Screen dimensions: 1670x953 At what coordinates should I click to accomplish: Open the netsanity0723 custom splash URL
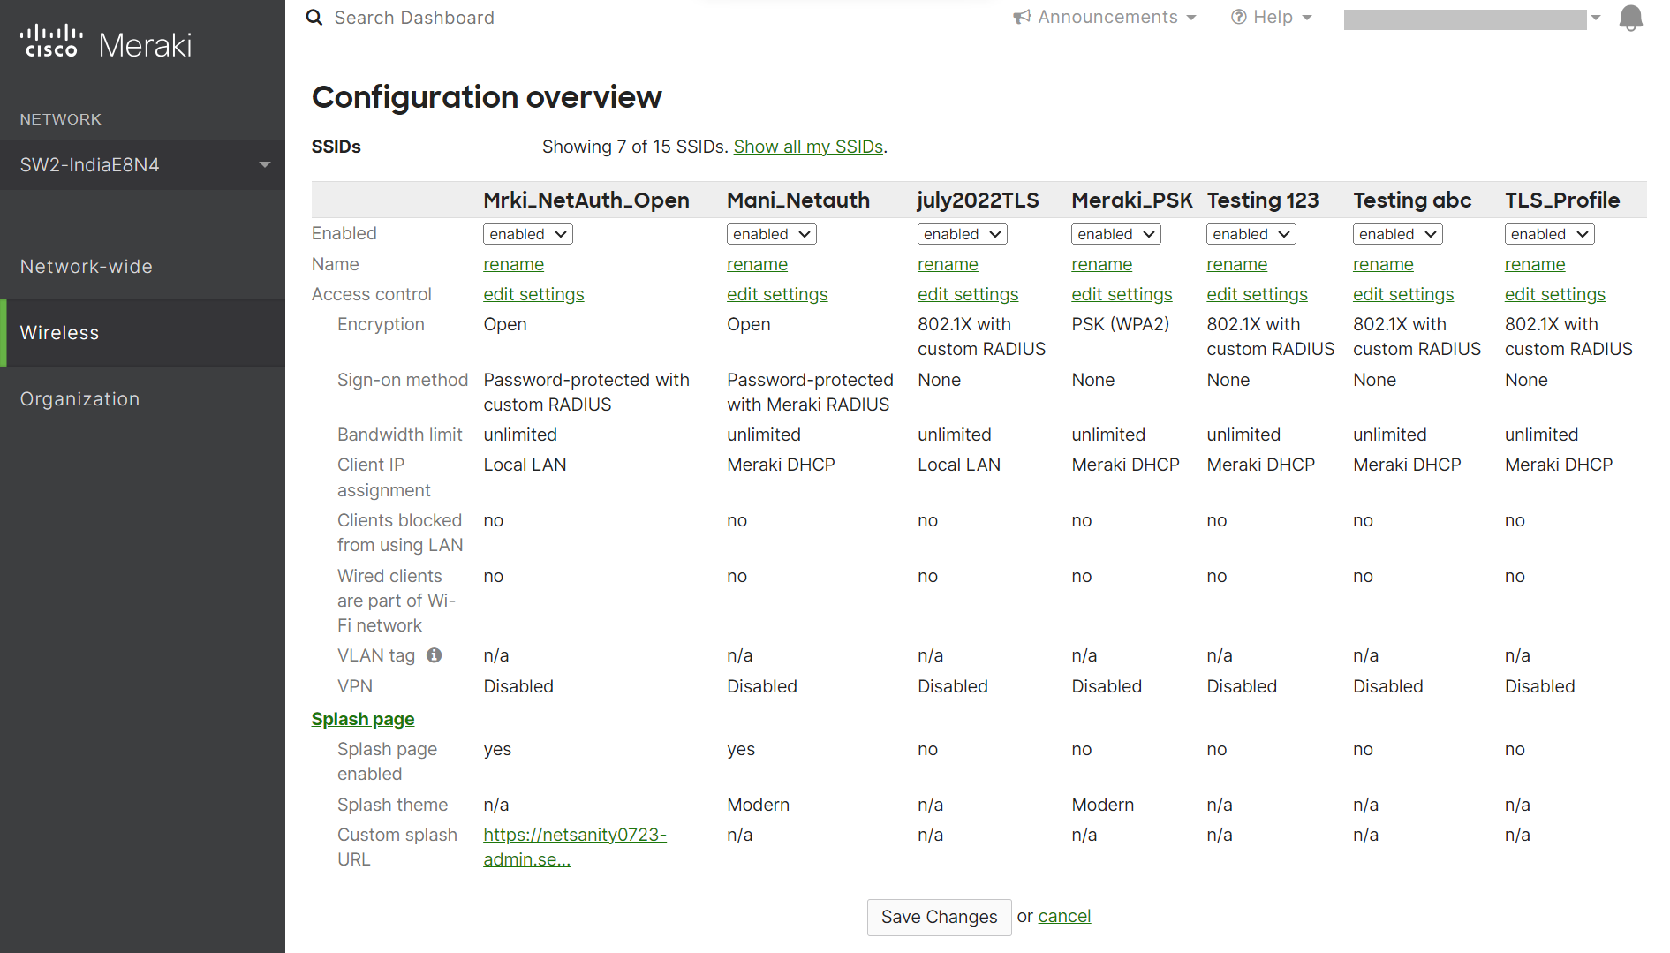575,847
